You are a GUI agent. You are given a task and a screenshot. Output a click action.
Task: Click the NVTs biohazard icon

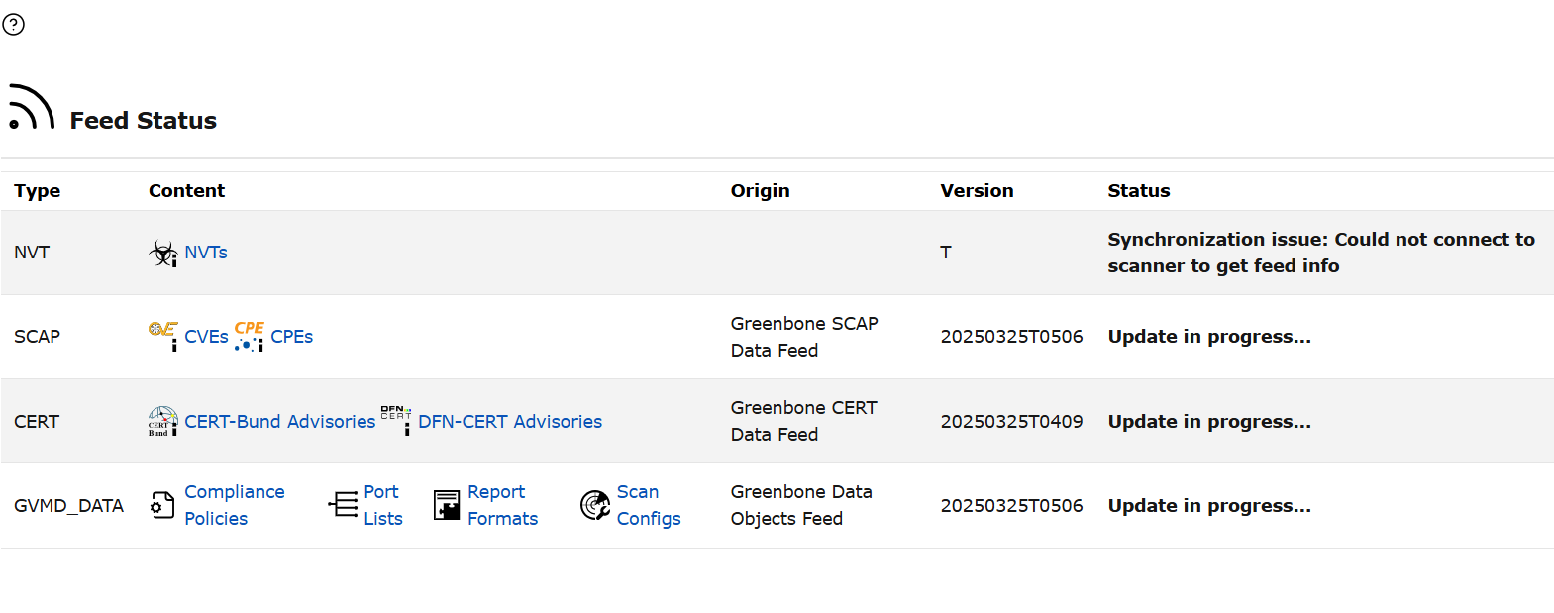pos(163,254)
